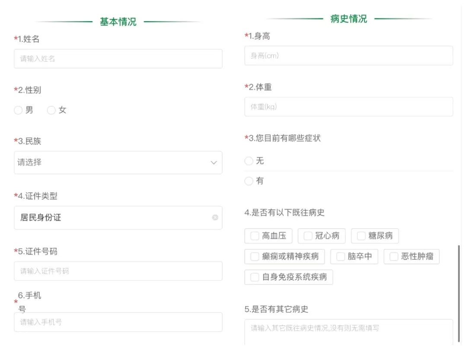Click the clear icon in 证件类型 field
The height and width of the screenshot is (350, 467).
[214, 218]
